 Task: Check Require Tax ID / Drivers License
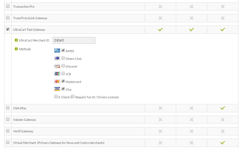tap(73, 96)
